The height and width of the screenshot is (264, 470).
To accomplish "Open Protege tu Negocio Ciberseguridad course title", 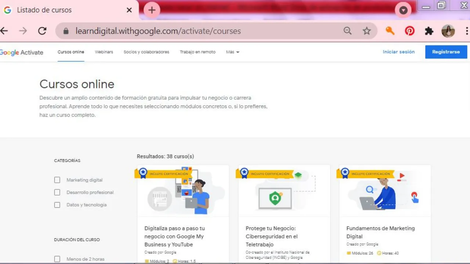I will [272, 236].
